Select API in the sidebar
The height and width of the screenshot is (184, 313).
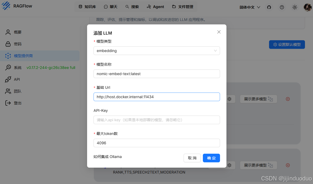(x=40, y=79)
